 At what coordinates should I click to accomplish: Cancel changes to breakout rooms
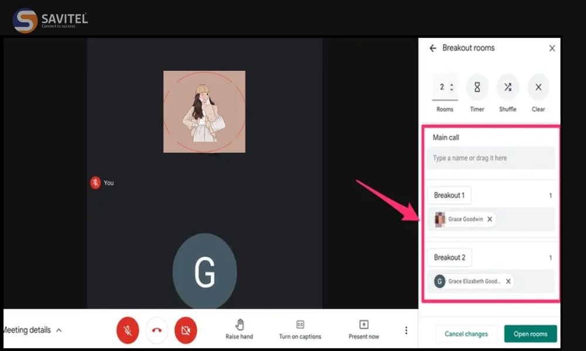pyautogui.click(x=466, y=334)
